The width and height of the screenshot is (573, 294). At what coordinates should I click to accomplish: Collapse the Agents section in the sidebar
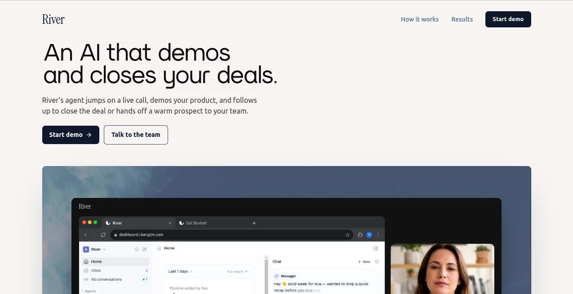88,291
